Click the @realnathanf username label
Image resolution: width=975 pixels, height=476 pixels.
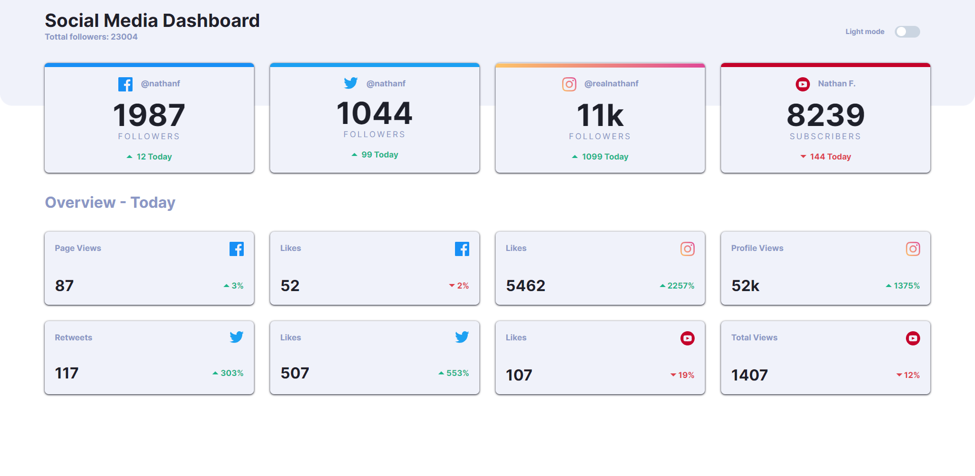tap(612, 83)
